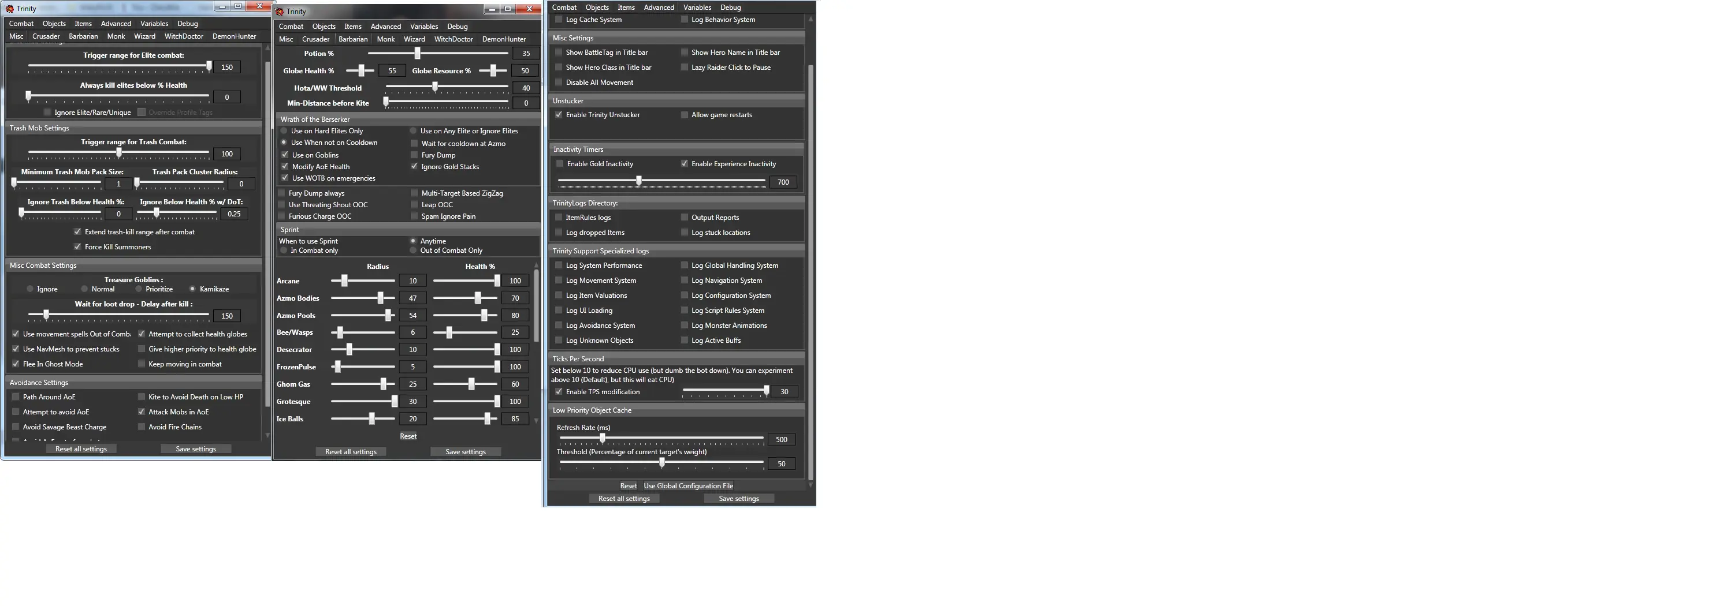The width and height of the screenshot is (1710, 606).
Task: Enable Keep moving in combat
Action: tap(142, 364)
